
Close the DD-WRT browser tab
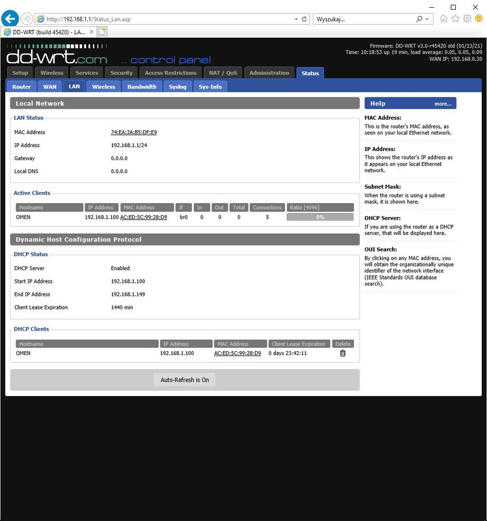pos(91,32)
